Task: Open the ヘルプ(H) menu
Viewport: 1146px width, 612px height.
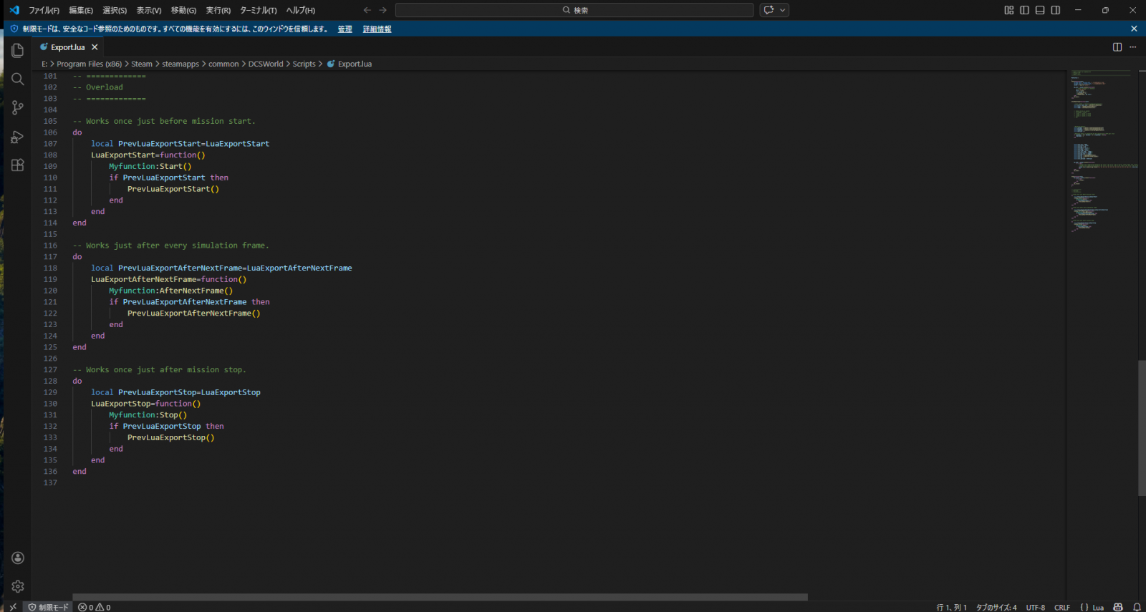Action: click(301, 10)
